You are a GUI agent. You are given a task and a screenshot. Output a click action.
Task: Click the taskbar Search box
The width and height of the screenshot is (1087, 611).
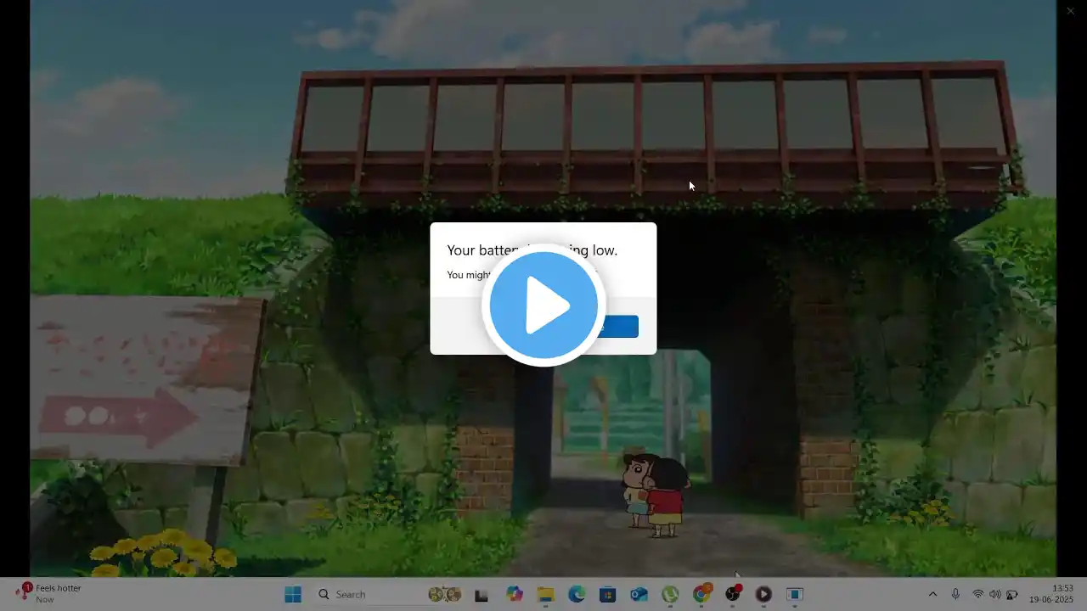pos(389,594)
